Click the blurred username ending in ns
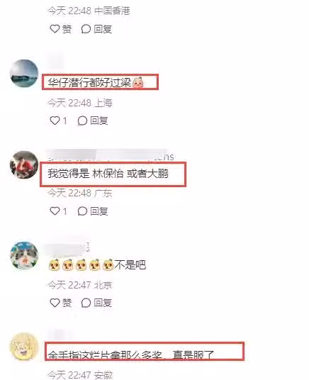The width and height of the screenshot is (309, 380). pyautogui.click(x=111, y=156)
